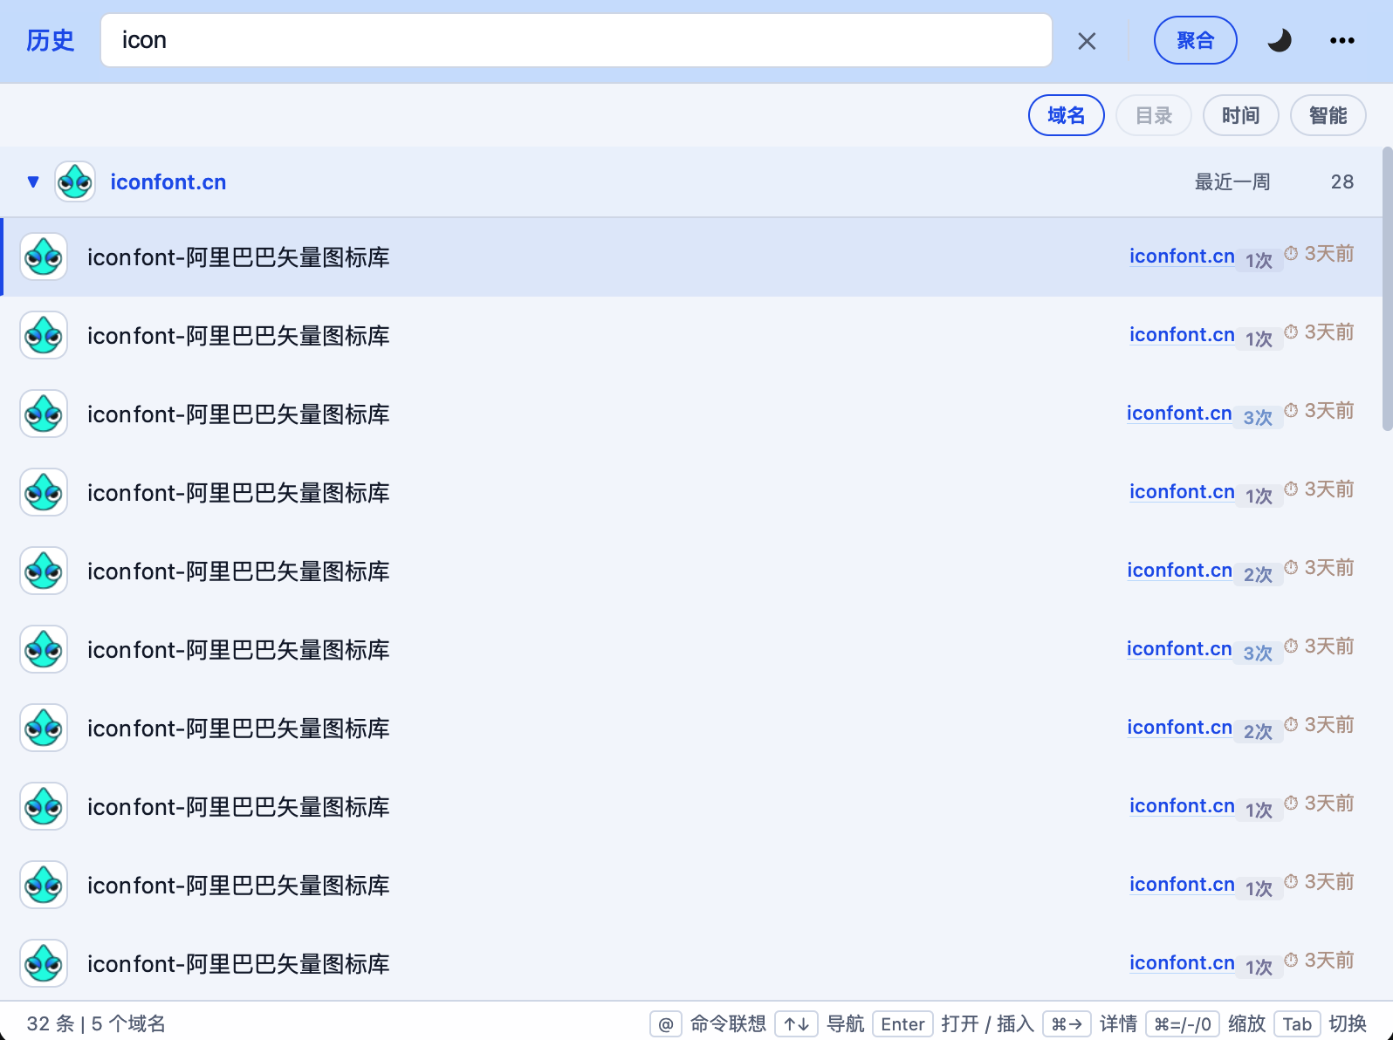Screen dimensions: 1393x1040
Task: Click the 最近一周 label in group header
Action: [x=1232, y=181]
